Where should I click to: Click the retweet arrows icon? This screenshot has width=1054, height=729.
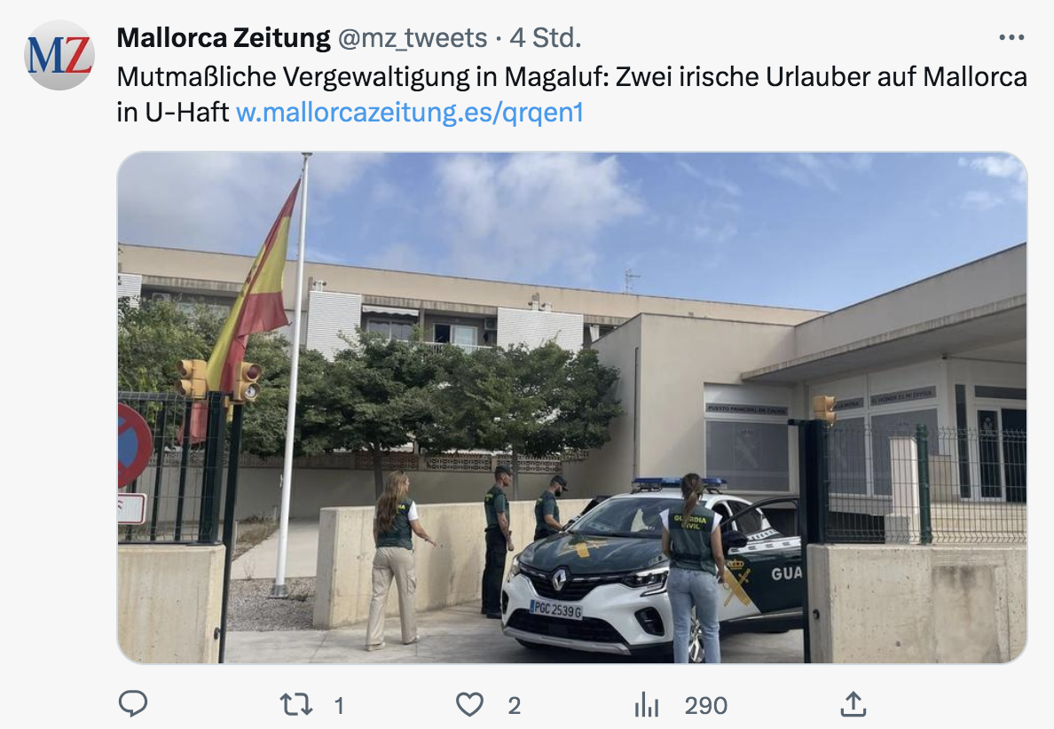[295, 705]
